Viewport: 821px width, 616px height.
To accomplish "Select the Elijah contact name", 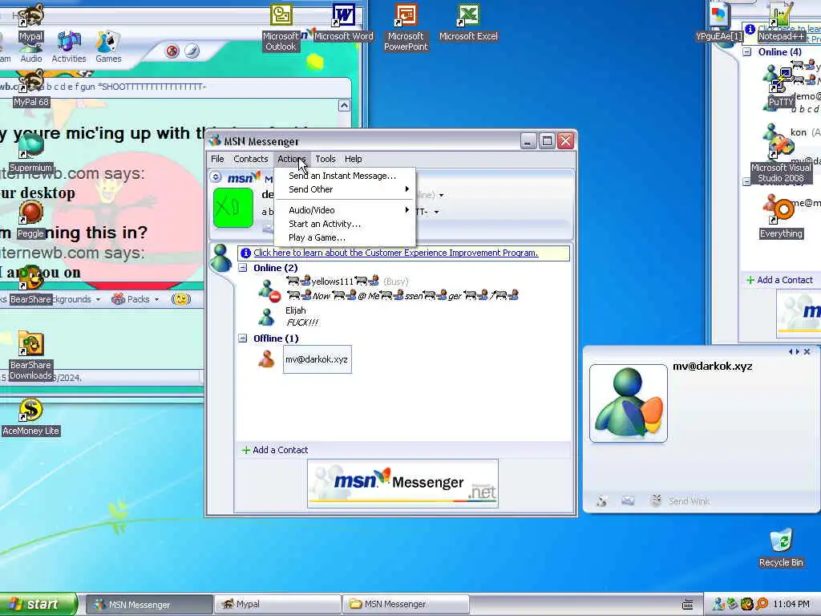I will pos(296,310).
